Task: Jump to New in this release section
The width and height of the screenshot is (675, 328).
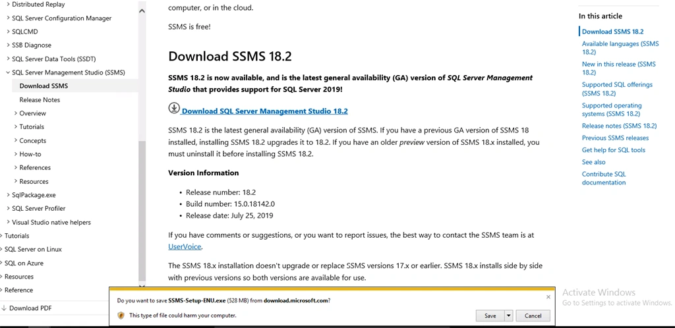Action: (x=618, y=68)
